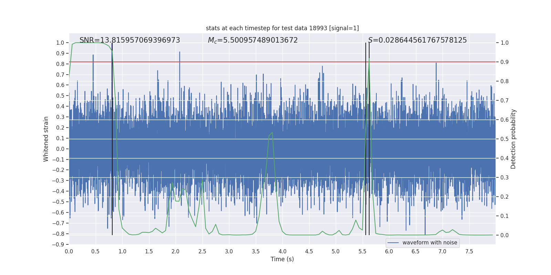Image resolution: width=551 pixels, height=275 pixels.
Task: Click the 0.0 tick on the time axis
Action: pyautogui.click(x=69, y=252)
